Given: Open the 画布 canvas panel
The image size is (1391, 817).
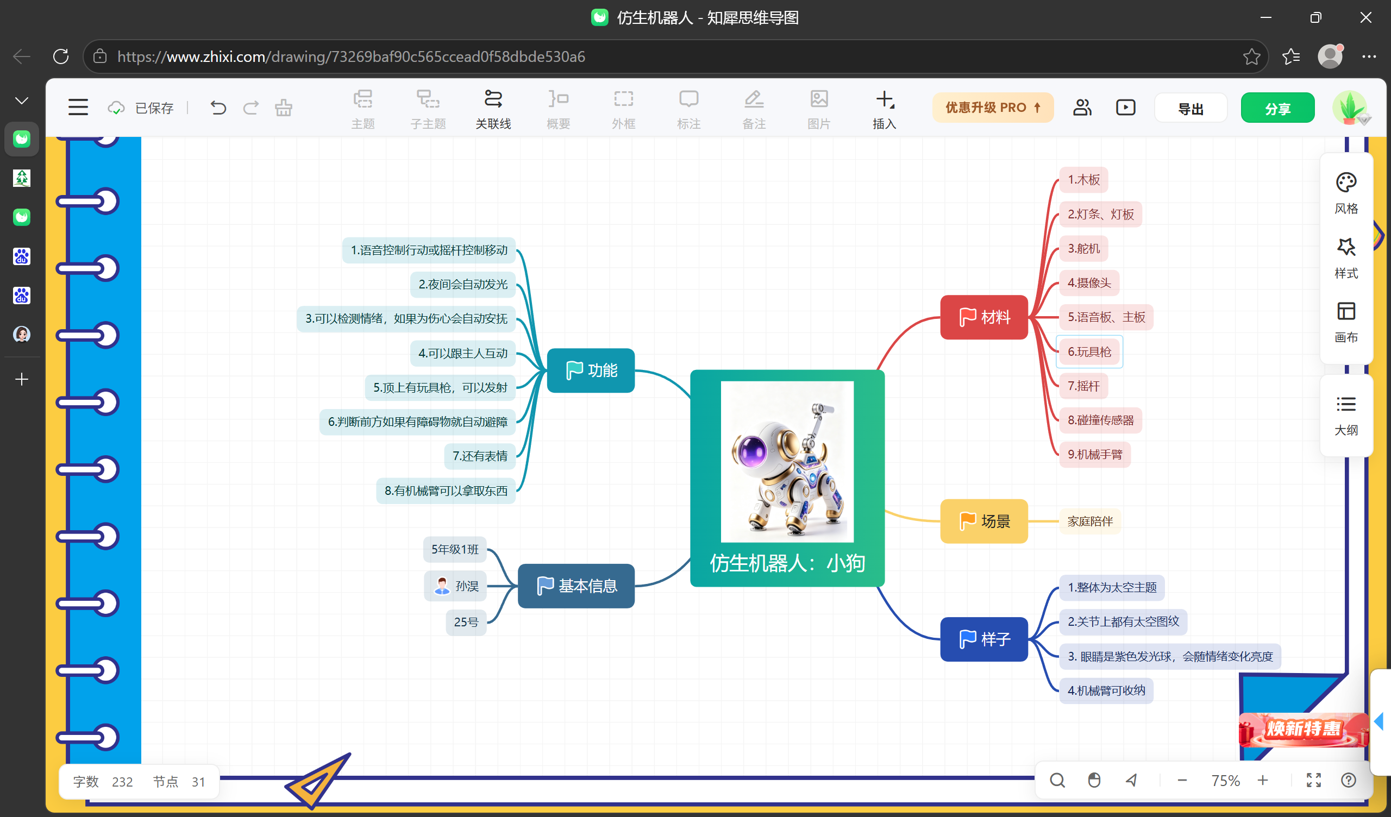Looking at the screenshot, I should pos(1346,322).
